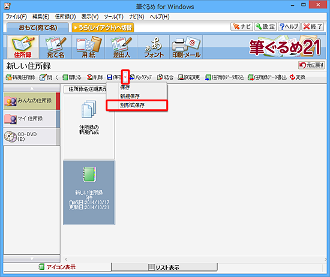Click the 開く open toolbar button
Screen dimensions: 330x277
[49, 77]
